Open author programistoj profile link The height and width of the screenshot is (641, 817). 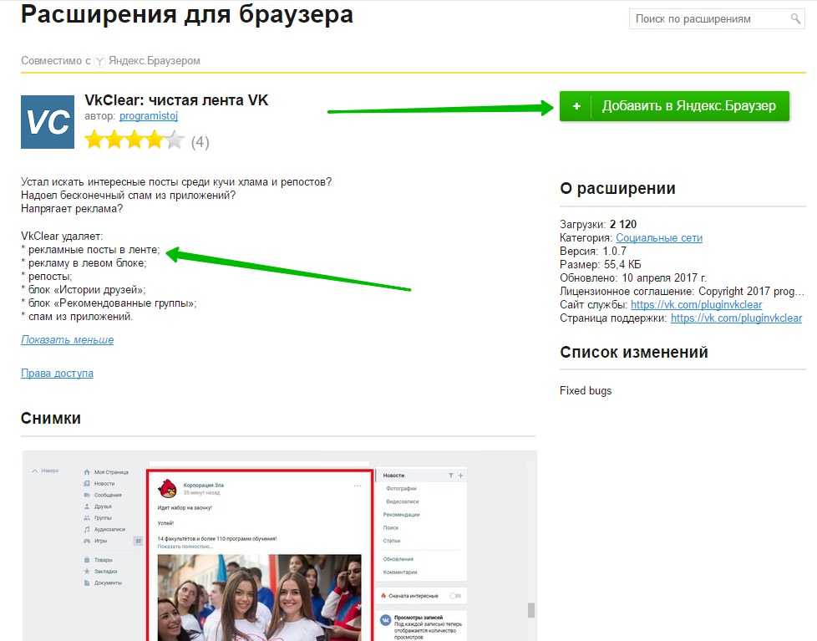click(149, 115)
